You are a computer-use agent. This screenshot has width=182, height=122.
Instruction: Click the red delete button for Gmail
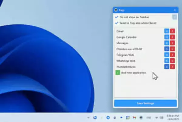(x=172, y=31)
